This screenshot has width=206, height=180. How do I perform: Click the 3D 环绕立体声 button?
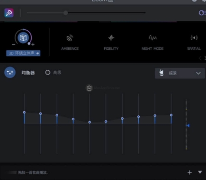click(23, 53)
